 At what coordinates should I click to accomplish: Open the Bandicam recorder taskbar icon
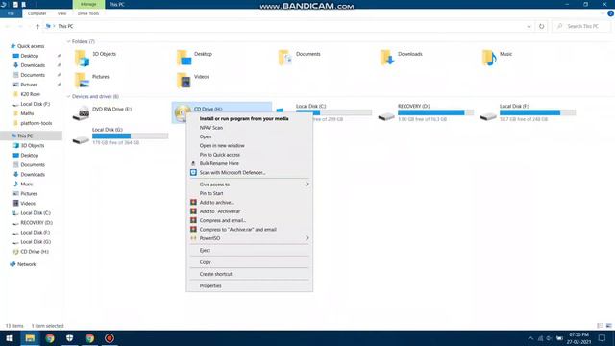[x=110, y=338]
